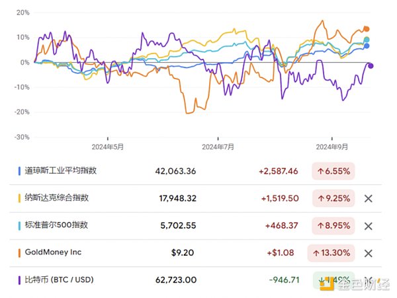This screenshot has height=298, width=397.
Task: Open the 纳斯达克综合指数 entry
Action: pos(57,198)
